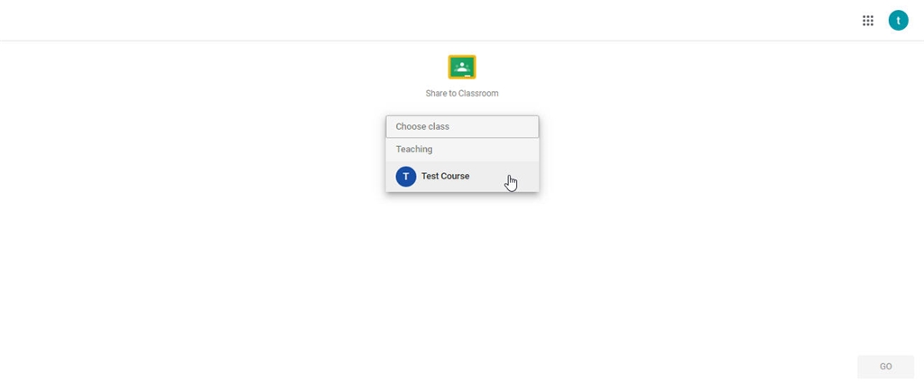924x392 pixels.
Task: Click the Share to Classroom caption text
Action: (x=462, y=93)
